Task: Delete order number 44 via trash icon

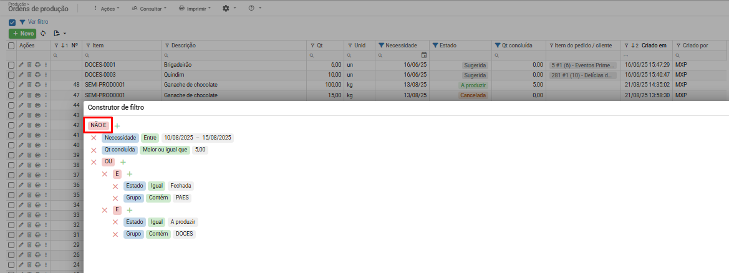Action: tap(29, 105)
